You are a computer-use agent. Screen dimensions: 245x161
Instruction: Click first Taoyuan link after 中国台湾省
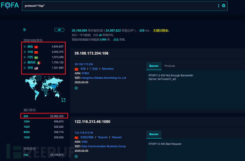point(103,137)
